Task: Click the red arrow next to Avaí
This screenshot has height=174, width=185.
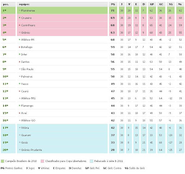Action: [19, 113]
